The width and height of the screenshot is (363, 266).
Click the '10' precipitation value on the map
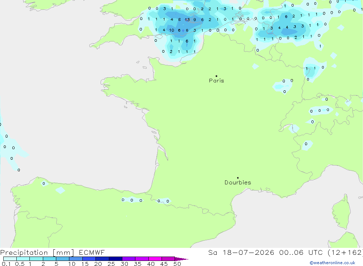click(x=172, y=30)
